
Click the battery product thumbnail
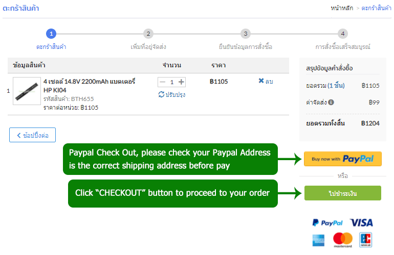pos(26,91)
